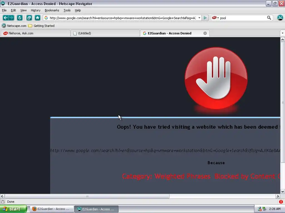Switch to the 'filehorse, Ask.com' tab
Image resolution: width=285 pixels, height=213 pixels.
tap(35, 33)
